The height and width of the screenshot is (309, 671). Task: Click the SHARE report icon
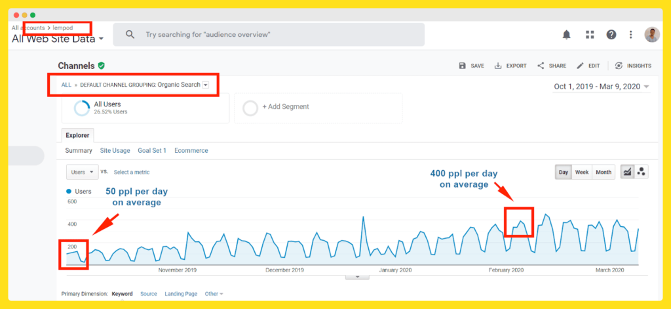(x=552, y=66)
